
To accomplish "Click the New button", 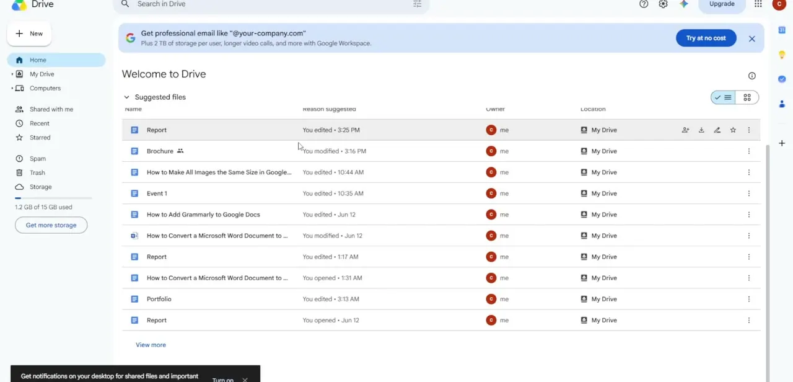I will tap(29, 33).
